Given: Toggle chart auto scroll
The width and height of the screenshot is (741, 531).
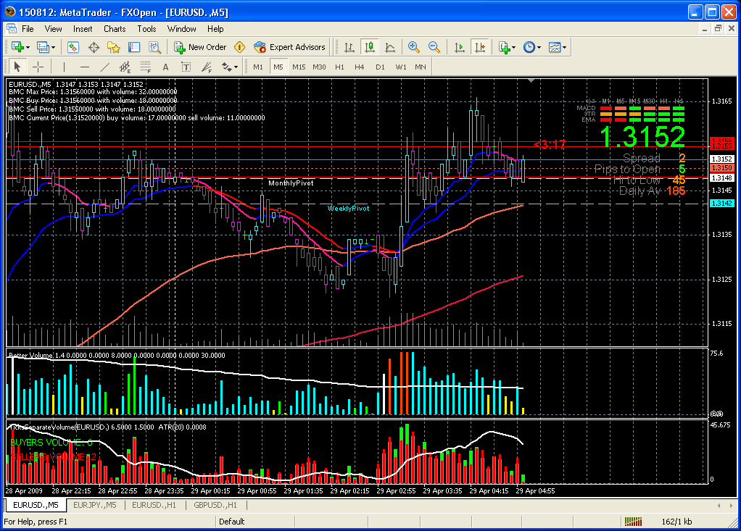Looking at the screenshot, I should [x=459, y=47].
